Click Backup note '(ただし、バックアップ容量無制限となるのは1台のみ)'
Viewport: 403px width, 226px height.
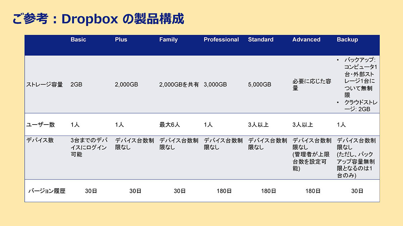click(356, 165)
